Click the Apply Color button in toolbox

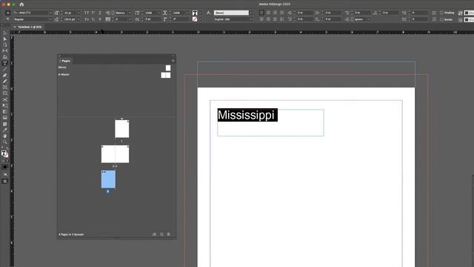click(x=5, y=167)
